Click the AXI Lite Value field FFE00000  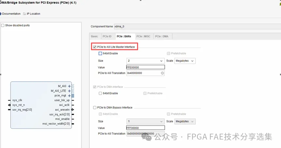(146, 67)
